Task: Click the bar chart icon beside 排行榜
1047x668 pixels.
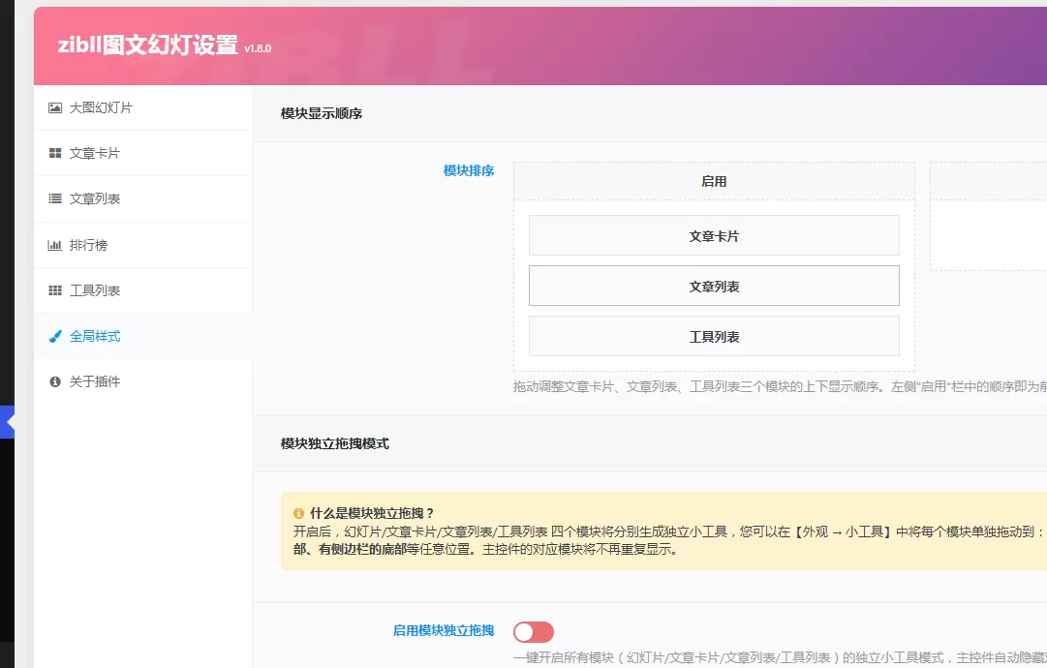Action: (55, 245)
